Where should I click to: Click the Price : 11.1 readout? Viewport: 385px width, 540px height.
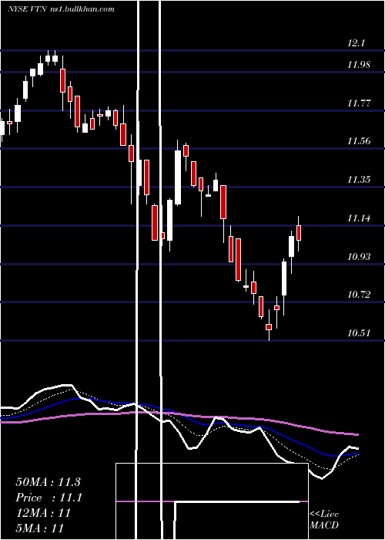tap(49, 498)
